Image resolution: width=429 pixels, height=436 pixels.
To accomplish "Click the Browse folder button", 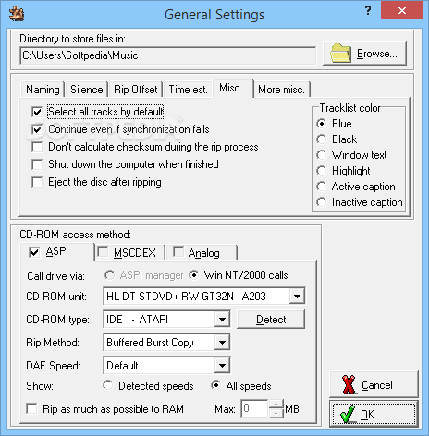I will coord(364,54).
